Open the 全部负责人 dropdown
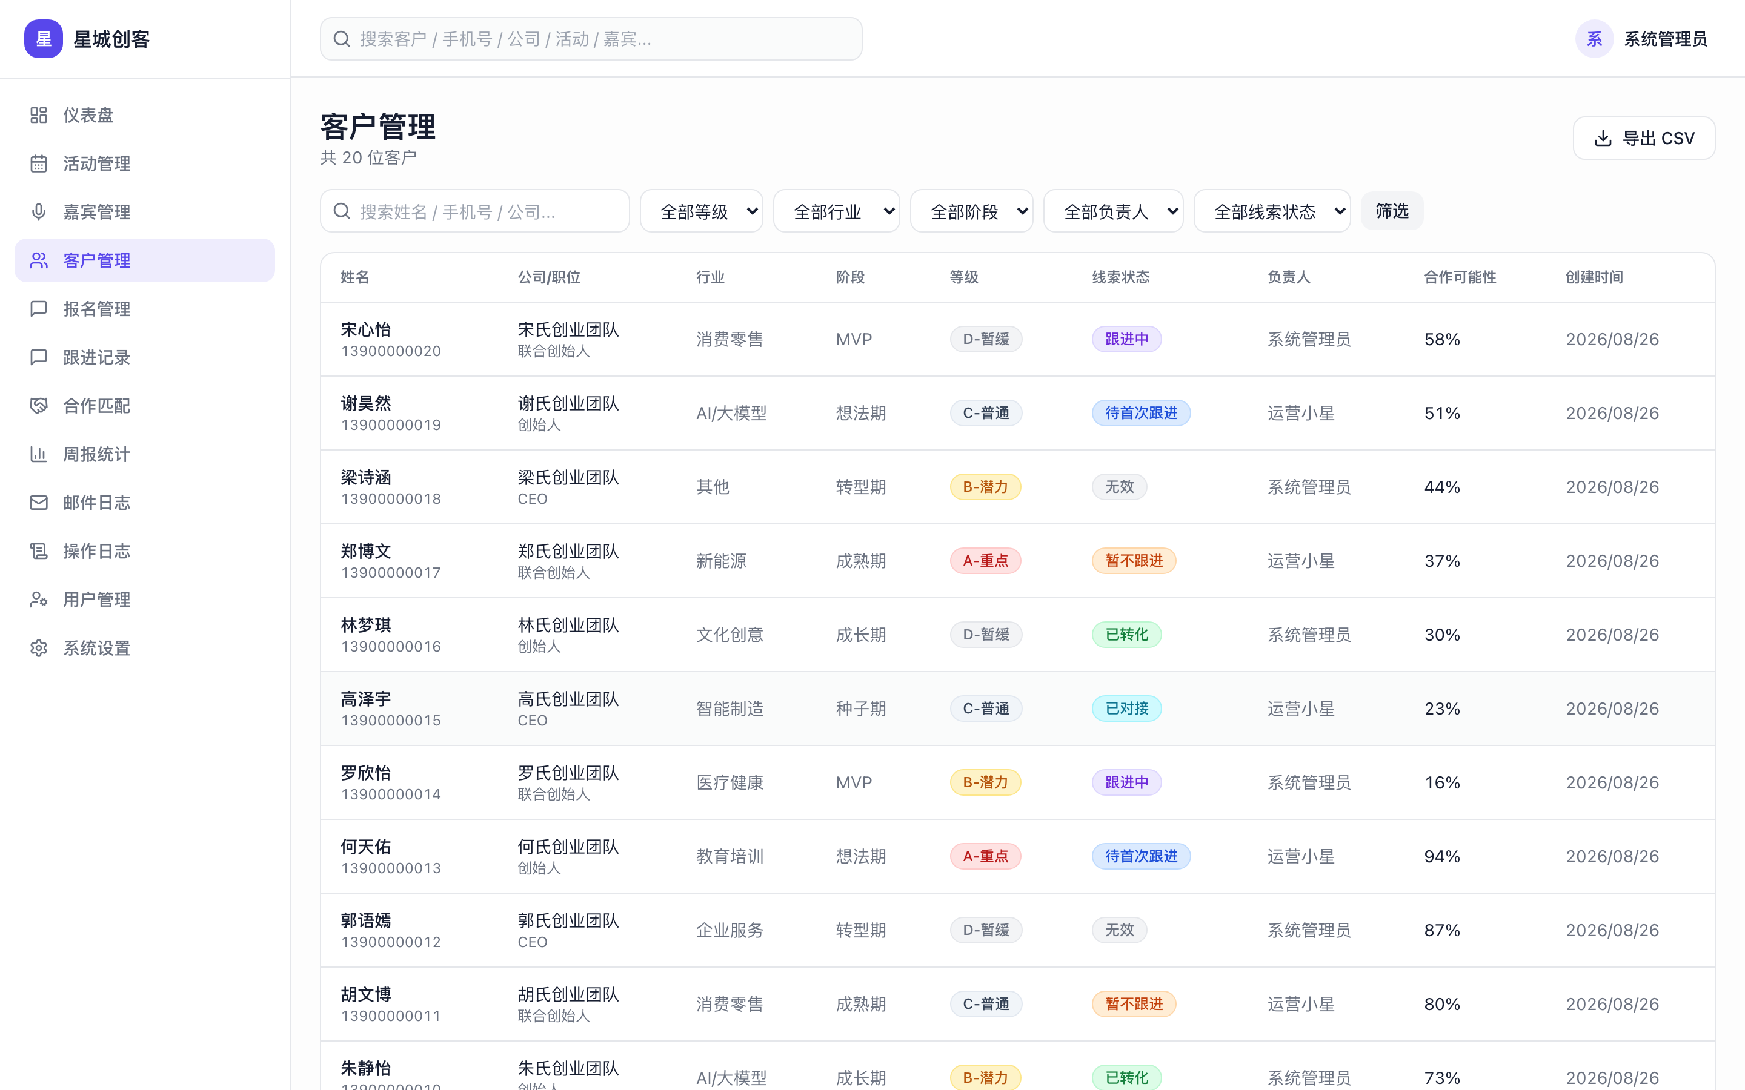This screenshot has width=1745, height=1090. (x=1113, y=211)
